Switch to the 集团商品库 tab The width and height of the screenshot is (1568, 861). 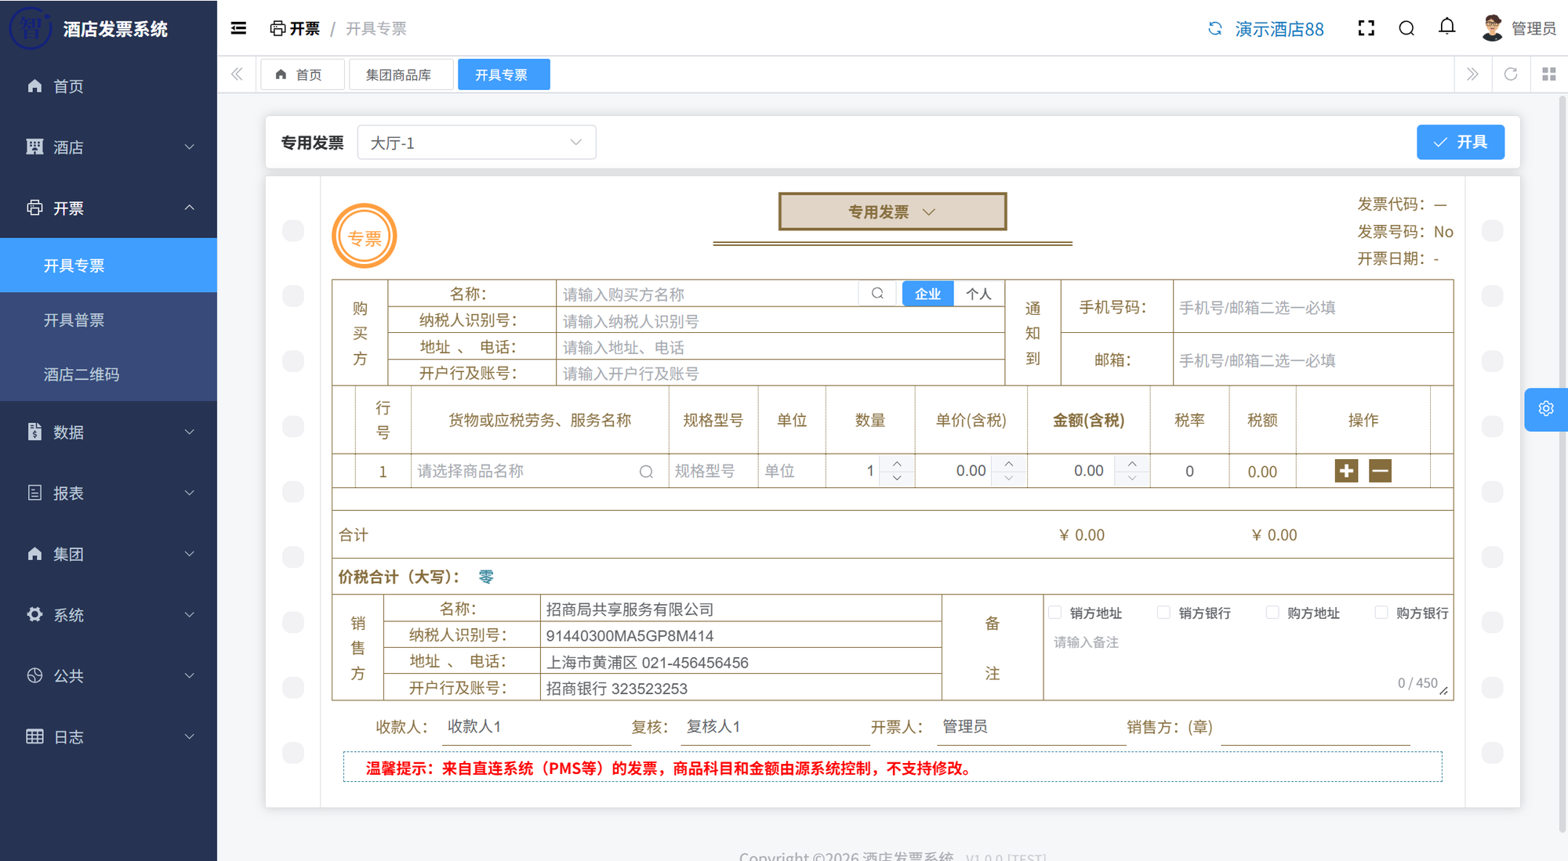point(401,74)
